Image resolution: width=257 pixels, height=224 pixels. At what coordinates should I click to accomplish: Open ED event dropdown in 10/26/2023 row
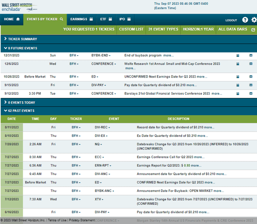(x=95, y=77)
